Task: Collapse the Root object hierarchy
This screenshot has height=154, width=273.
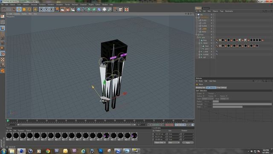Action: point(197,35)
